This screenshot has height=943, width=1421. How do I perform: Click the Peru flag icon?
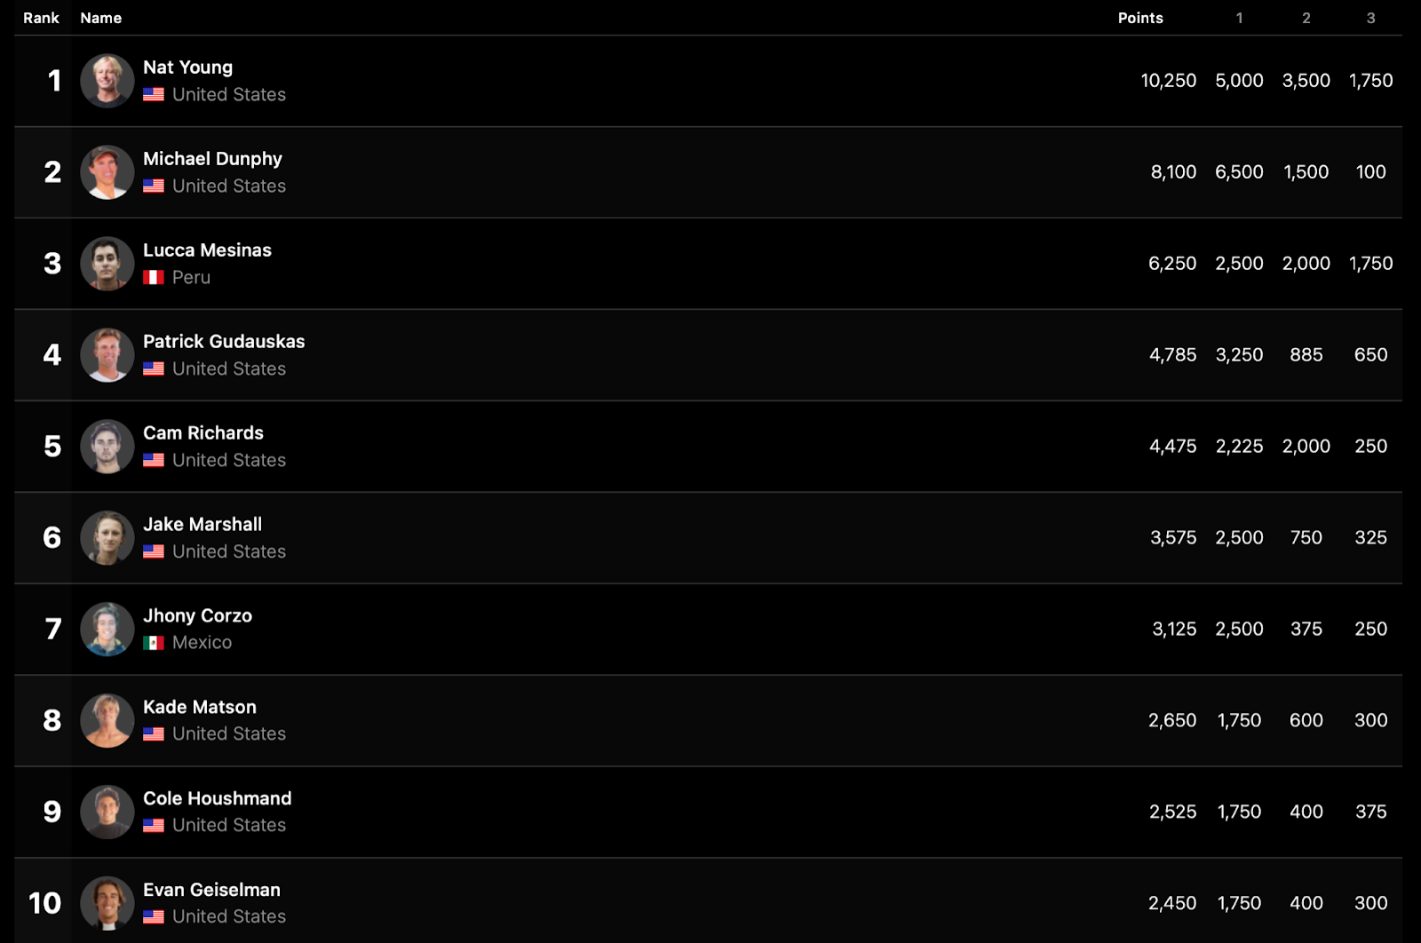tap(154, 277)
